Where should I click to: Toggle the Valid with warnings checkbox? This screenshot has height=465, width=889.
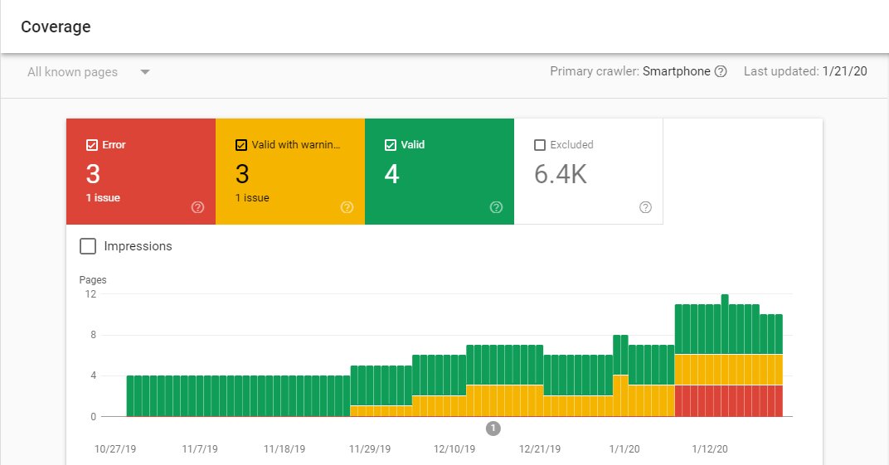click(241, 145)
